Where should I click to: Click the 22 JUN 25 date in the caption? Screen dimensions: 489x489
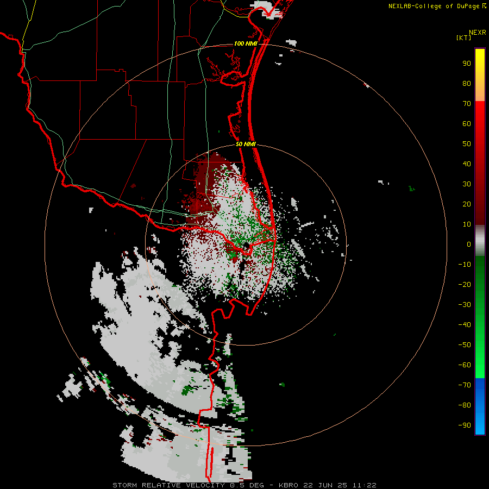[325, 485]
